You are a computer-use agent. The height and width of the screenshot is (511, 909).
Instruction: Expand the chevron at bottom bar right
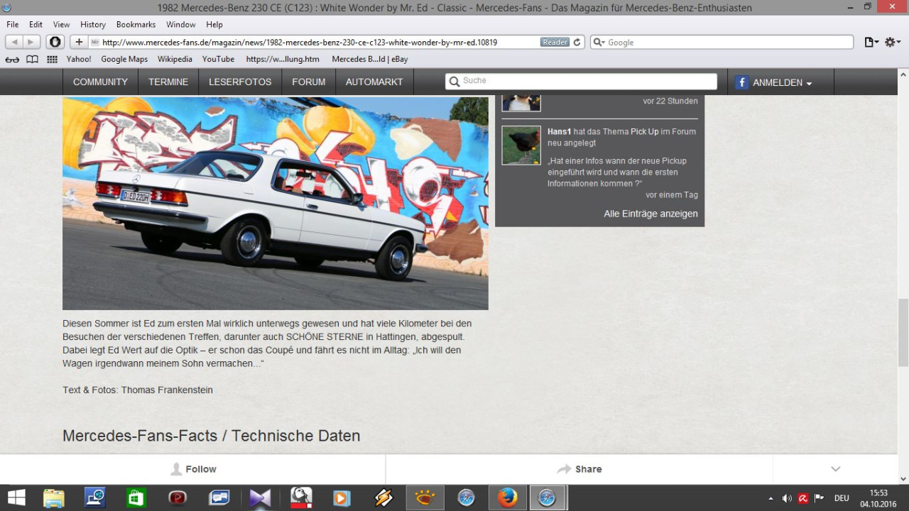coord(836,469)
